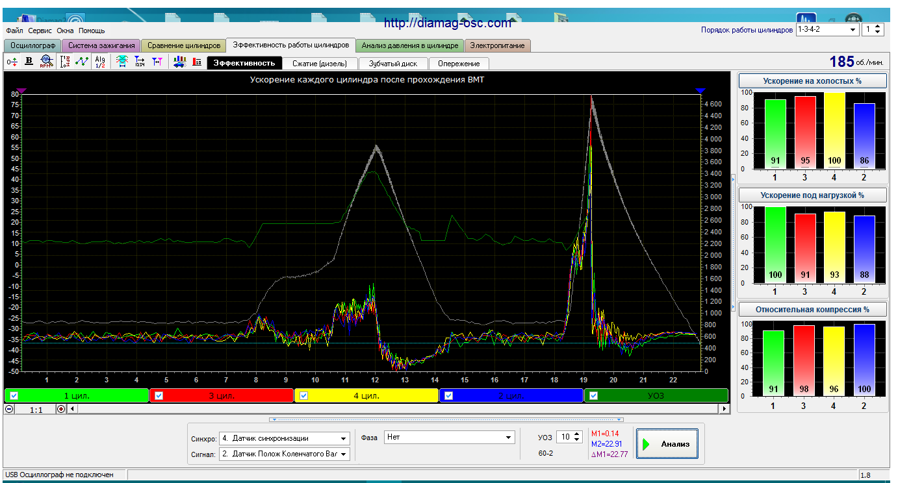Toggle the УОЗ channel checkbox

pos(593,395)
